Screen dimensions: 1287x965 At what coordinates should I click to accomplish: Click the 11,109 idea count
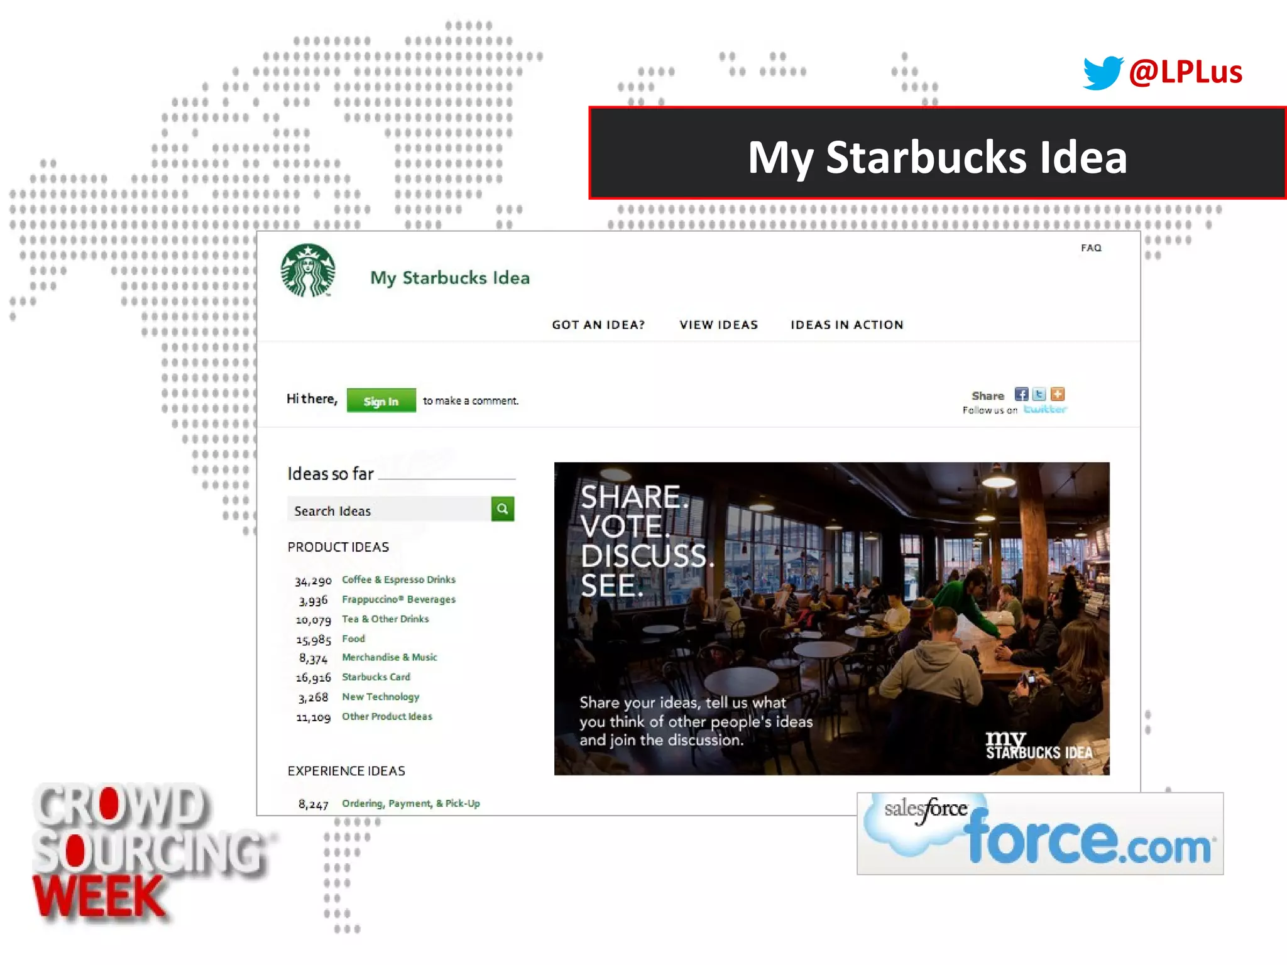pyautogui.click(x=314, y=717)
